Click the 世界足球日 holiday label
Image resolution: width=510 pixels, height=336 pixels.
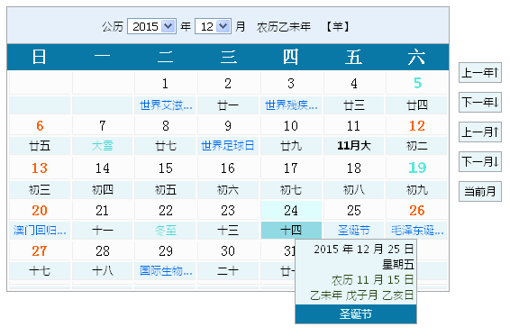pos(228,146)
